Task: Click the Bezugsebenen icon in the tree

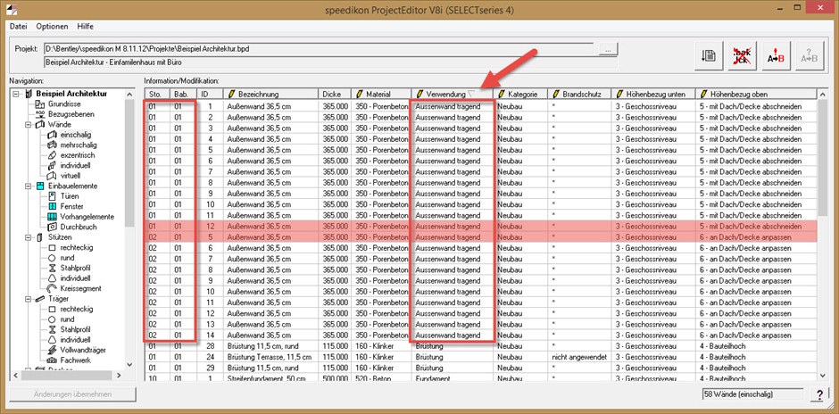Action: (39, 114)
